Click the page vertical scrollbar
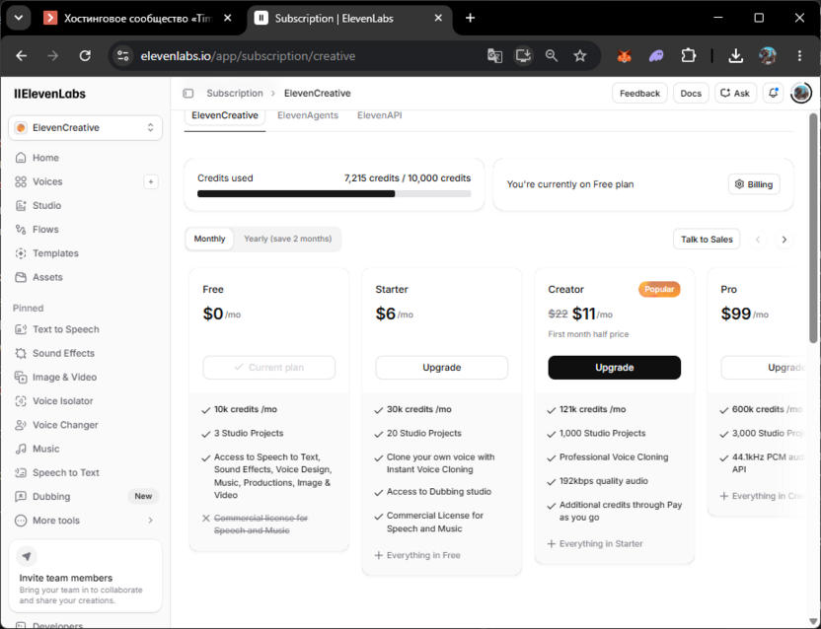This screenshot has width=821, height=629. point(813,228)
